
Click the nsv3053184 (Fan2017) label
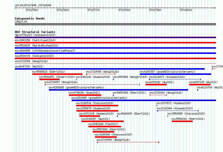coord(103,124)
